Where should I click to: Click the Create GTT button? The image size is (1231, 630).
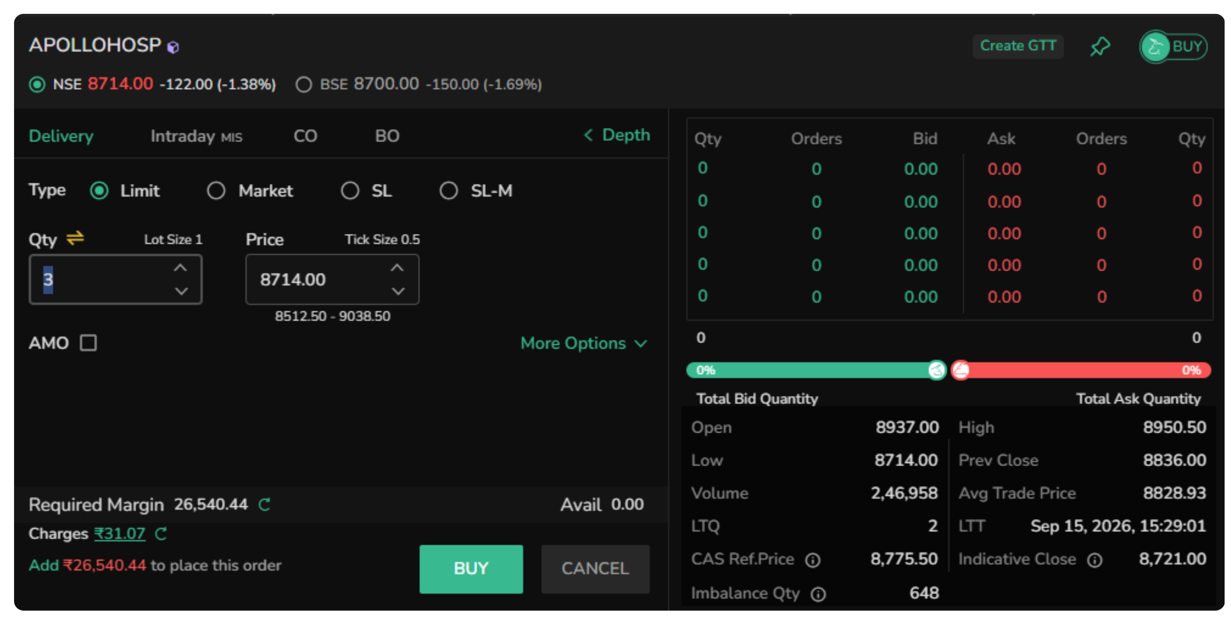click(x=1018, y=46)
